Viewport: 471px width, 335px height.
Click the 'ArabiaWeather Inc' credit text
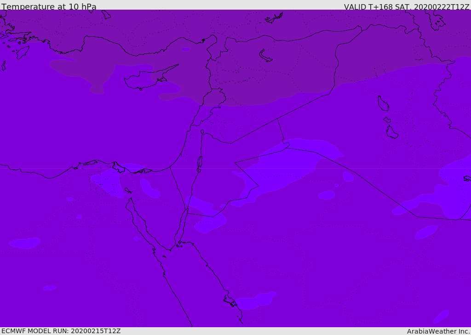pyautogui.click(x=438, y=331)
